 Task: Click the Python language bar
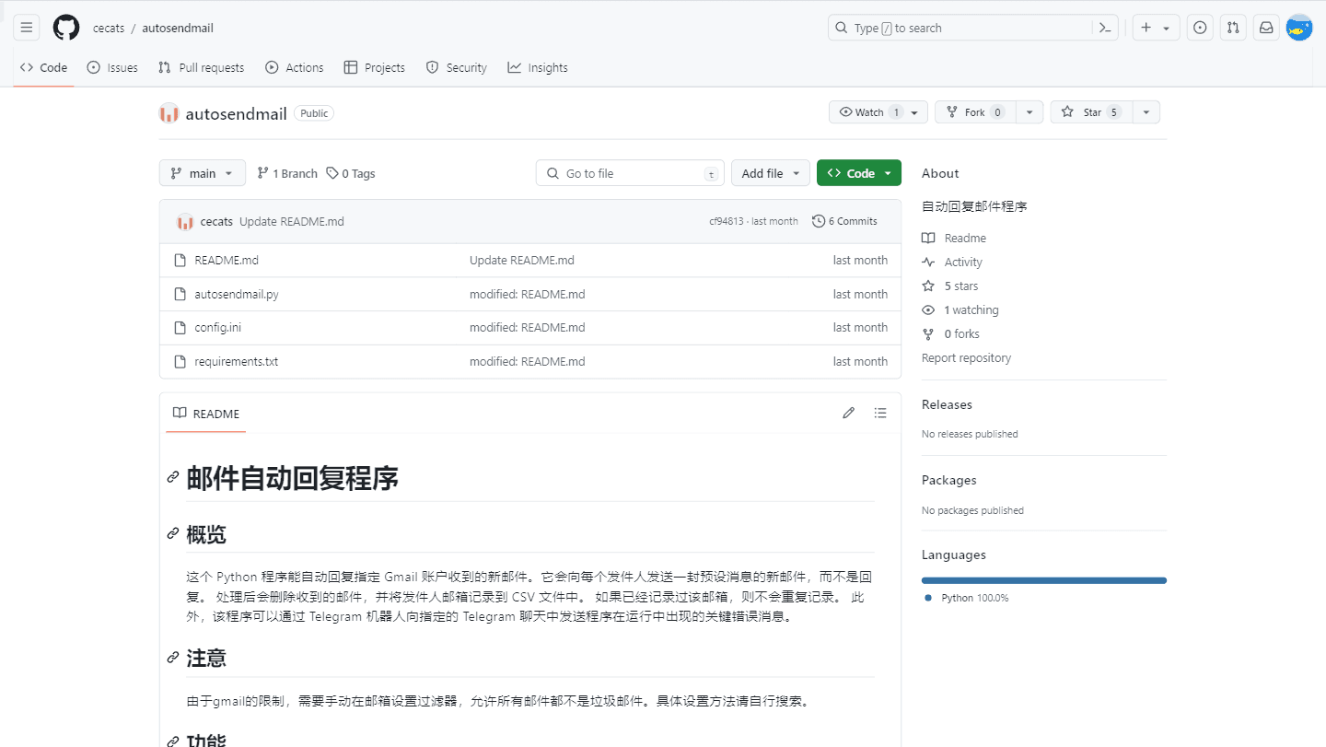click(x=1044, y=580)
